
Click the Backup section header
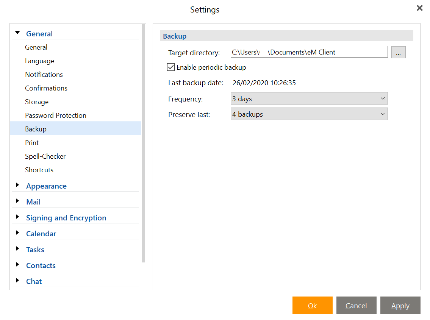[x=286, y=36]
